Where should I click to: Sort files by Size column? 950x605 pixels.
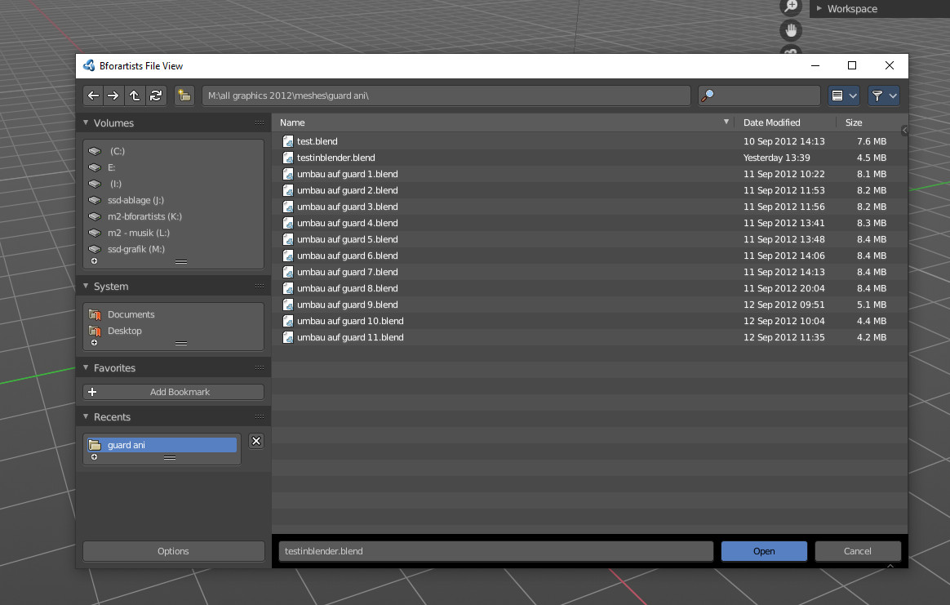pos(853,122)
